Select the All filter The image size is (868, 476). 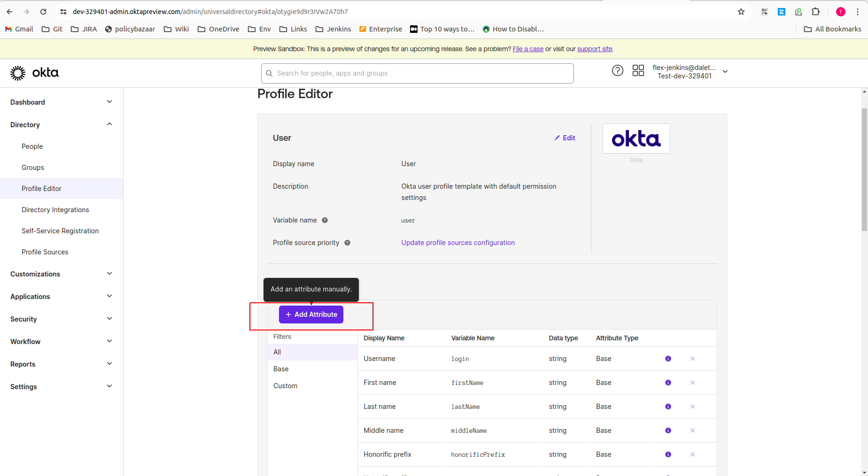tap(312, 352)
